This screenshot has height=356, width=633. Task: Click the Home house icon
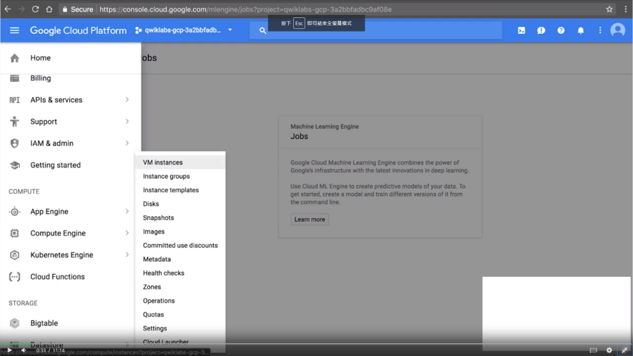pyautogui.click(x=15, y=58)
